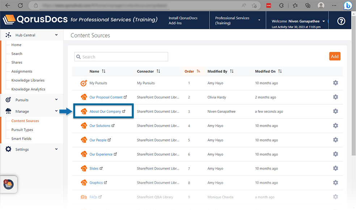356x210 pixels.
Task: Click the My Pursuits name text
Action: pyautogui.click(x=98, y=83)
